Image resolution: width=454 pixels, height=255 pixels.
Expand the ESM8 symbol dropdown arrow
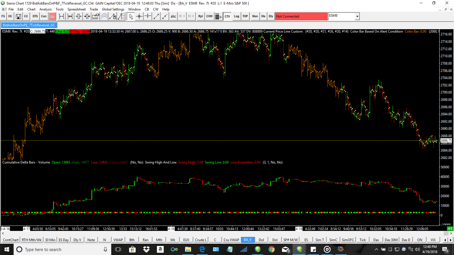click(357, 16)
